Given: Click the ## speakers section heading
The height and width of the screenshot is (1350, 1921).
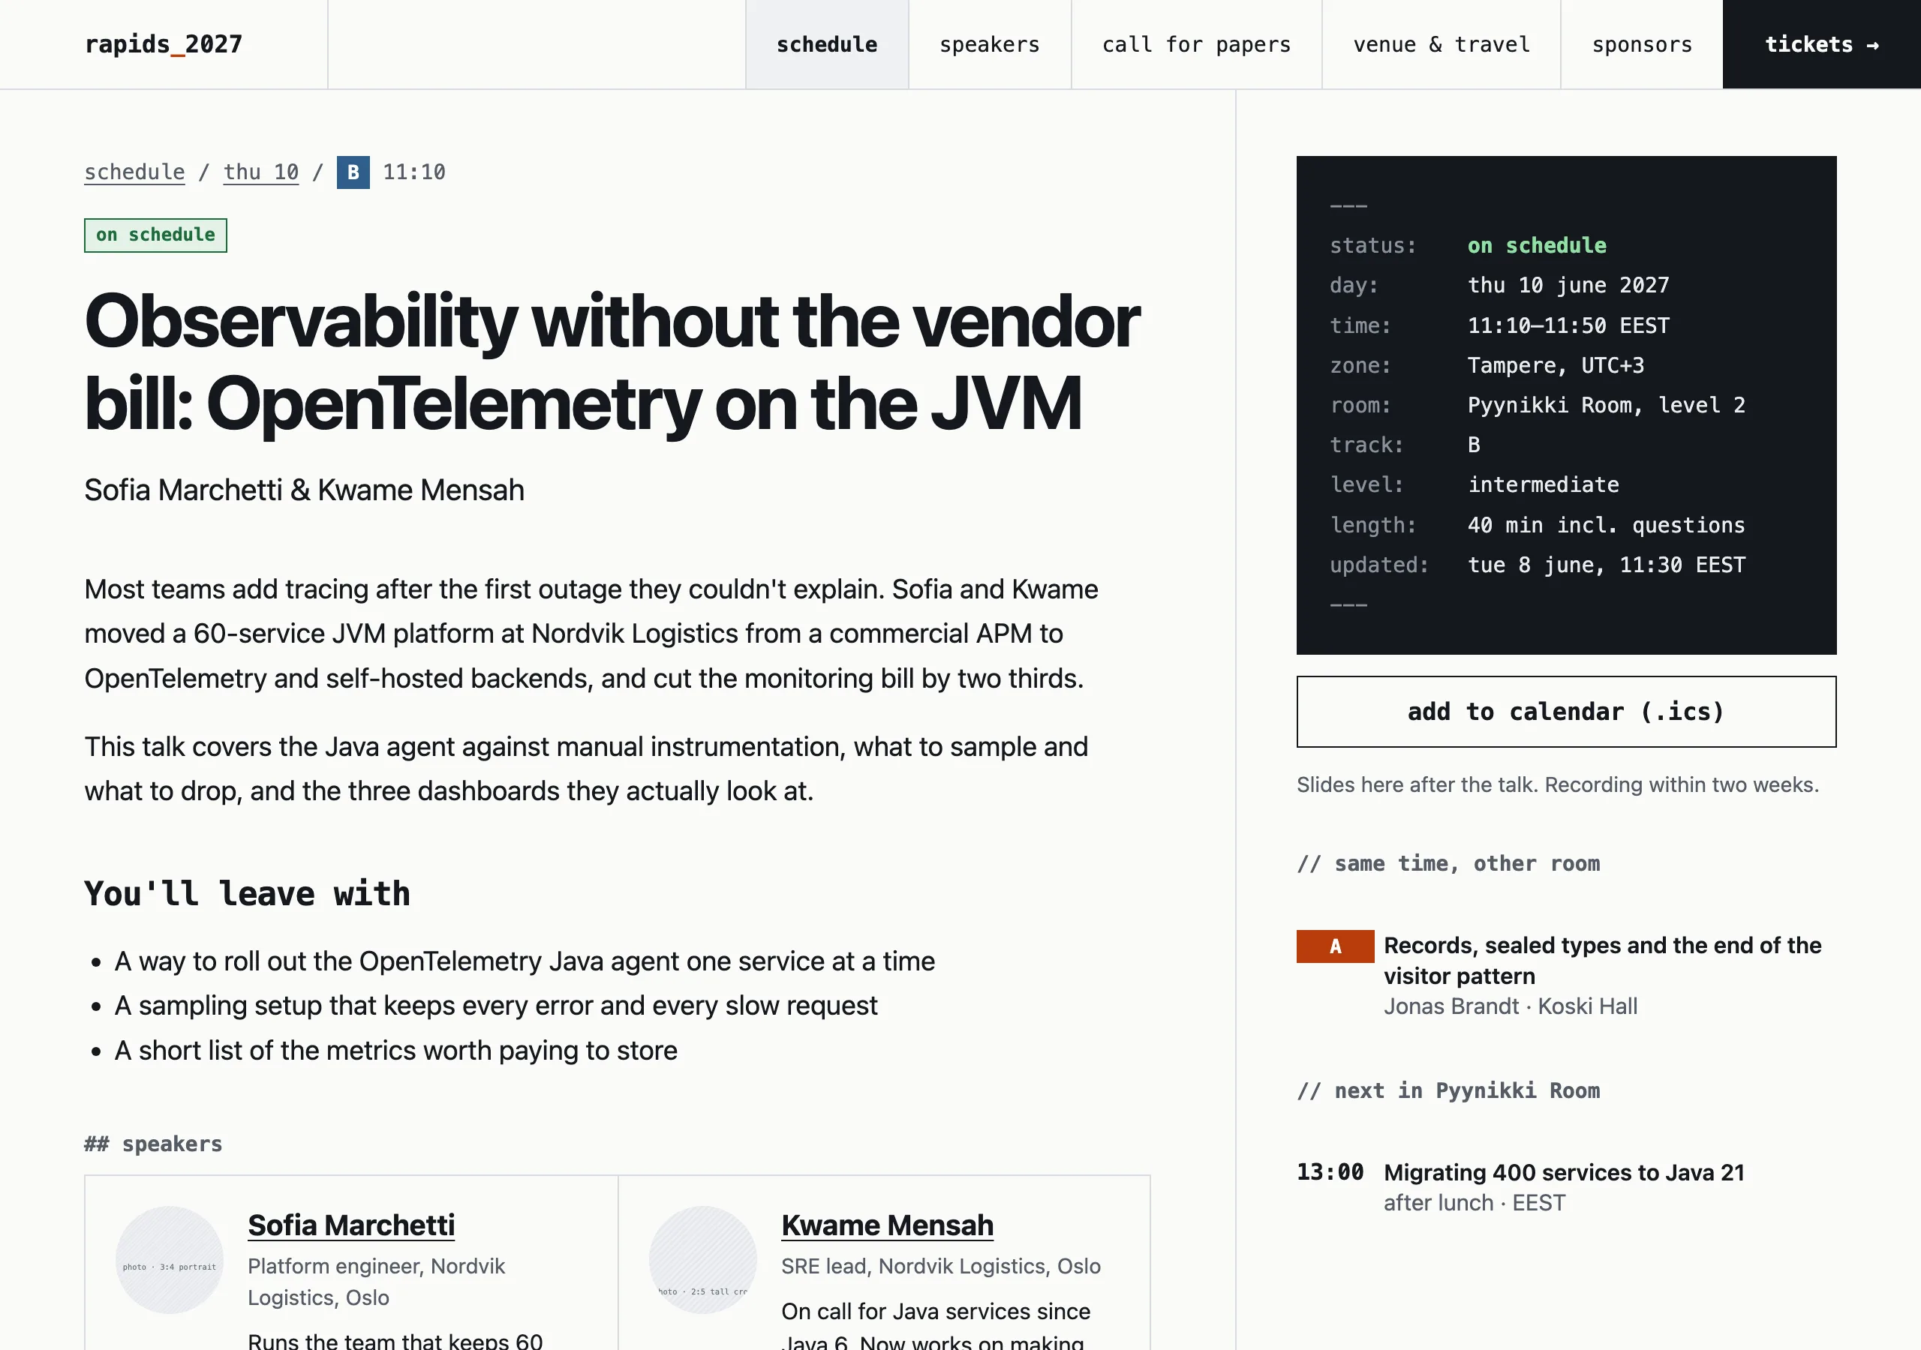Looking at the screenshot, I should click(x=153, y=1144).
